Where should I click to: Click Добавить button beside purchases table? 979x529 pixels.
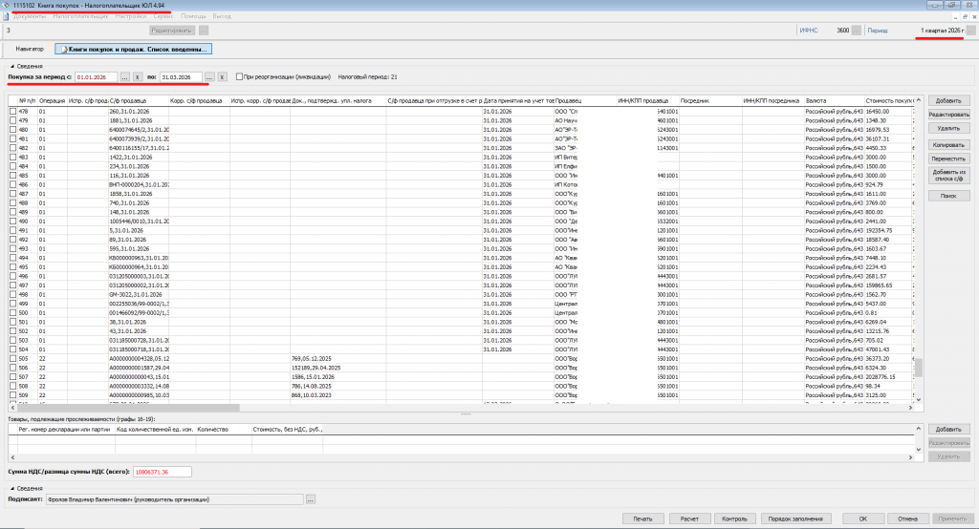[948, 100]
